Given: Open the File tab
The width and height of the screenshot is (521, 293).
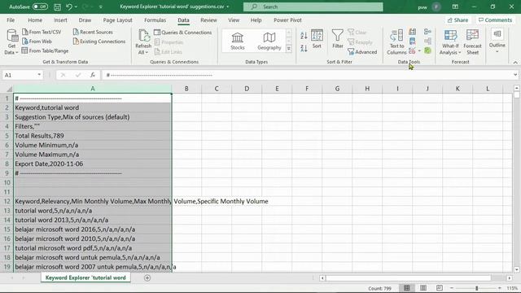Looking at the screenshot, I should (11, 20).
